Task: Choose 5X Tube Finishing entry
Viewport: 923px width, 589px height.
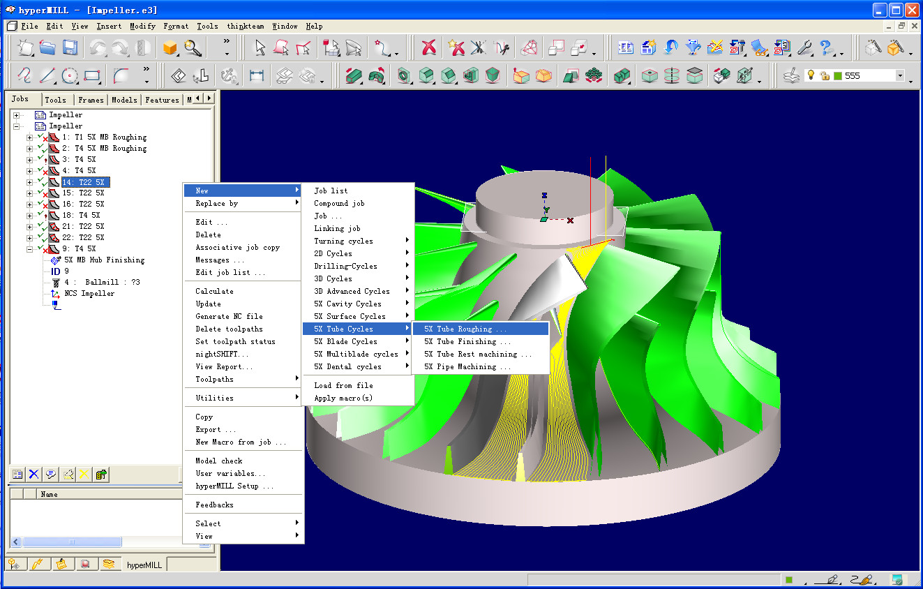Action: click(x=481, y=342)
